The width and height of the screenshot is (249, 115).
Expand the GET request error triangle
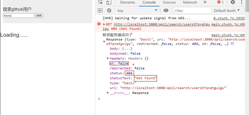point(104,24)
